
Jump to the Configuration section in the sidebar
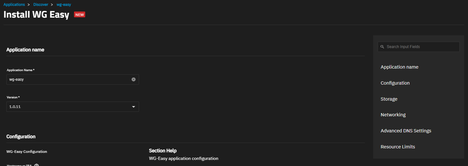pos(395,83)
